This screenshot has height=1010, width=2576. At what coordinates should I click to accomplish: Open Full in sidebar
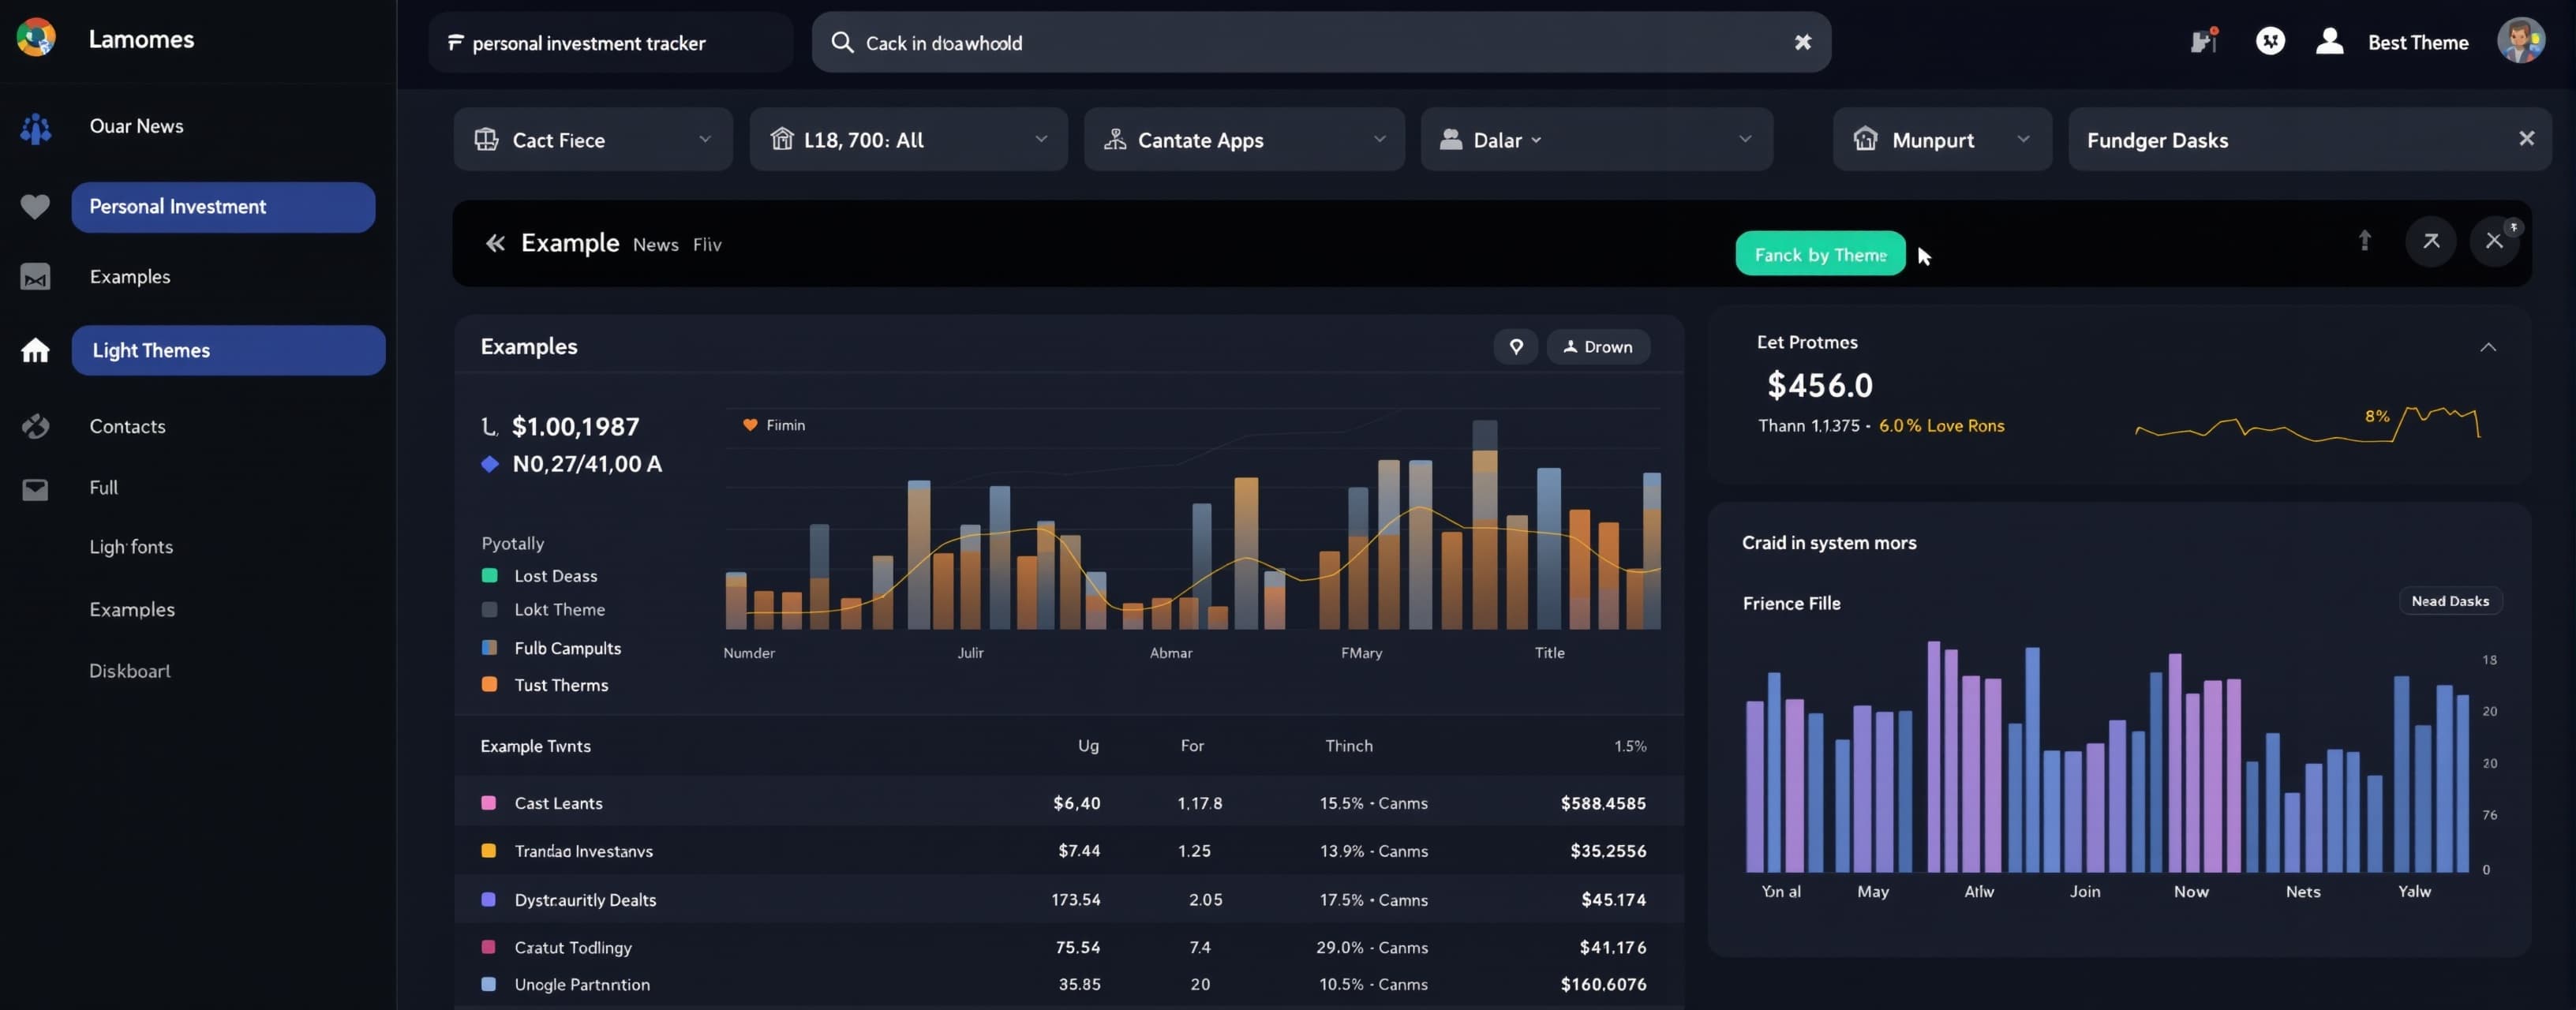point(103,488)
